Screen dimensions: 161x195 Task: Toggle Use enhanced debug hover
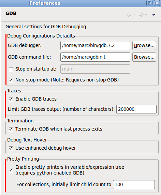click(11, 148)
